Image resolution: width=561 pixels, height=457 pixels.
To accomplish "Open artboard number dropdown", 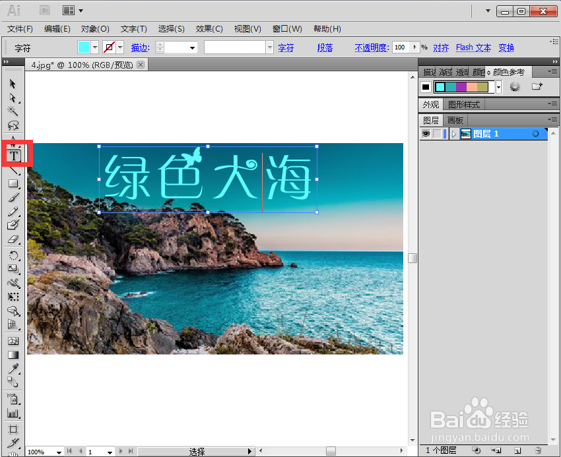I will [x=110, y=452].
